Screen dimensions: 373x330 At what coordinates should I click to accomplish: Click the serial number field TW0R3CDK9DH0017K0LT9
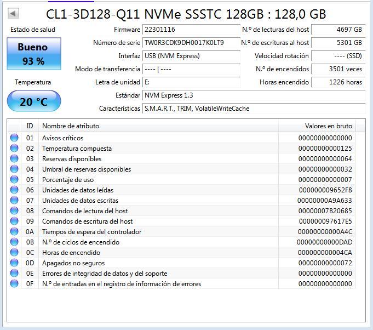tap(191, 43)
